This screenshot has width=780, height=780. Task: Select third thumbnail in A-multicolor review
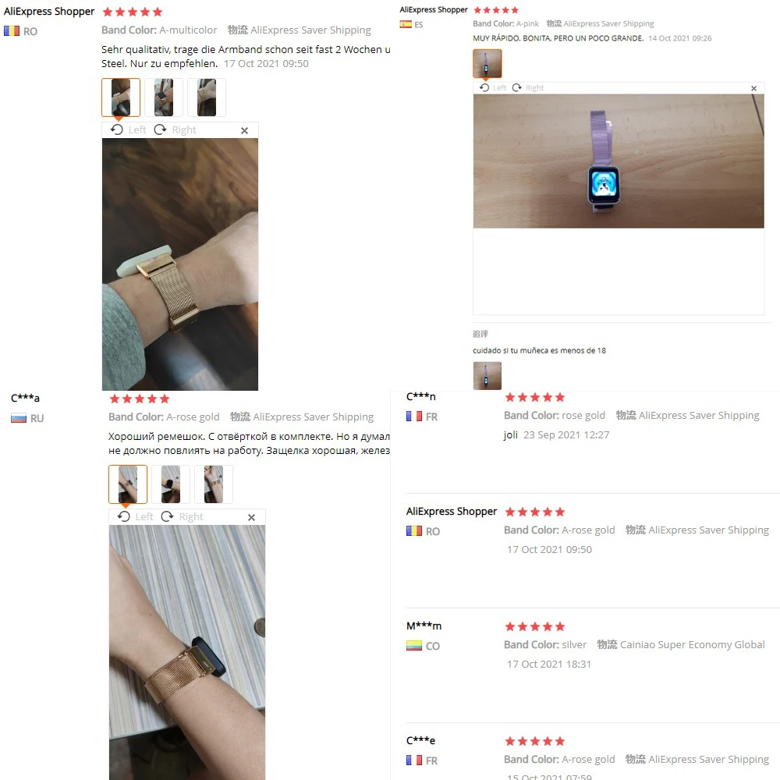(207, 97)
